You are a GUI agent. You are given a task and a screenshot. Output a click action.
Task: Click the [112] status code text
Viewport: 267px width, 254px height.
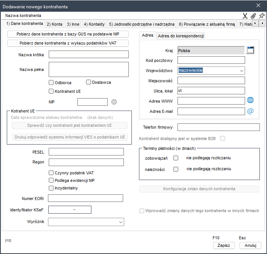(x=8, y=240)
